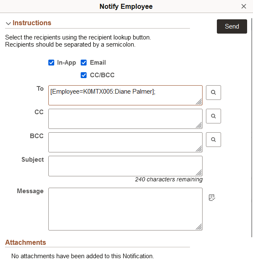
Task: Click the Message box resize handle
Action: coord(199,227)
